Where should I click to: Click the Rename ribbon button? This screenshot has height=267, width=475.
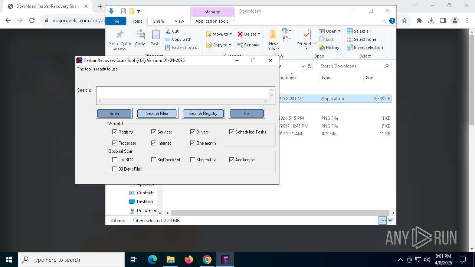(x=248, y=45)
